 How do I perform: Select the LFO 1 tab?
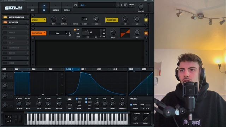click(72, 69)
